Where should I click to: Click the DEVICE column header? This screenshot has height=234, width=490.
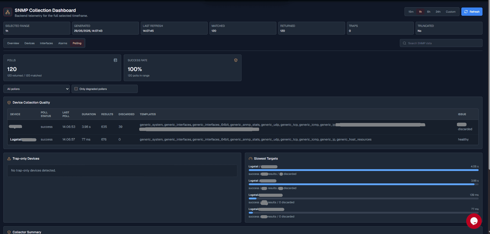pyautogui.click(x=15, y=114)
